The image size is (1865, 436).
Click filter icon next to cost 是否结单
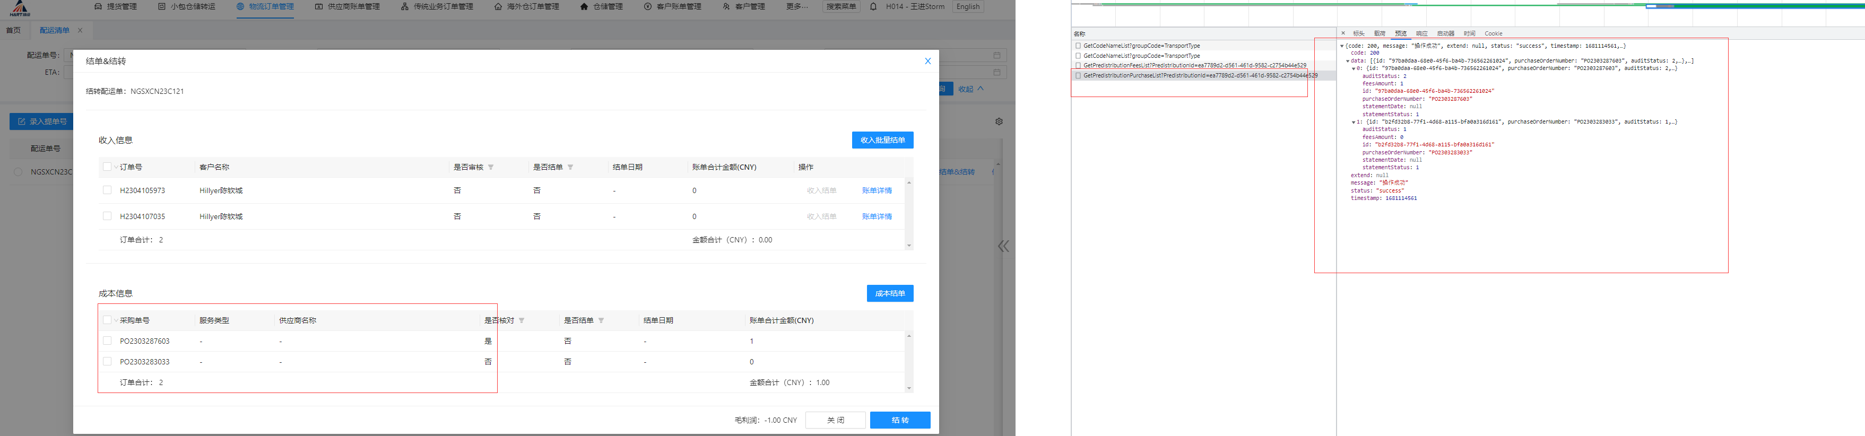pos(601,320)
